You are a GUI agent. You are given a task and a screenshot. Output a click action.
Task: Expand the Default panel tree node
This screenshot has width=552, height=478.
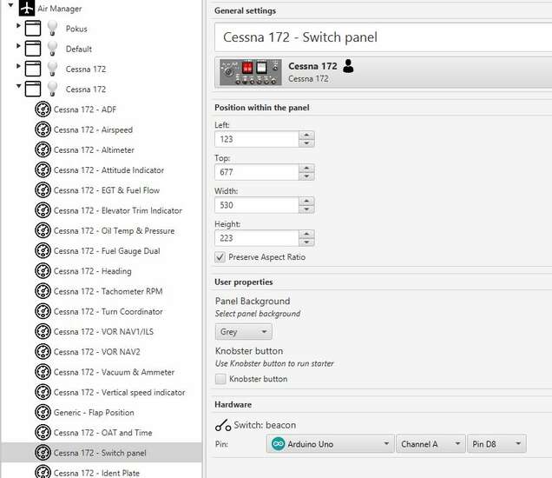point(18,46)
